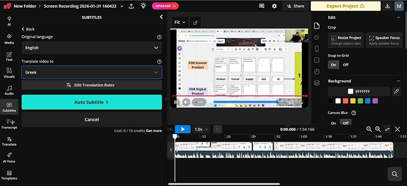
Task: Open the Text sidebar panel
Action: [x=9, y=56]
